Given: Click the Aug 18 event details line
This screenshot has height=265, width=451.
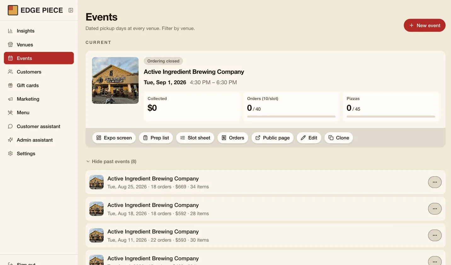Looking at the screenshot, I should tap(158, 213).
